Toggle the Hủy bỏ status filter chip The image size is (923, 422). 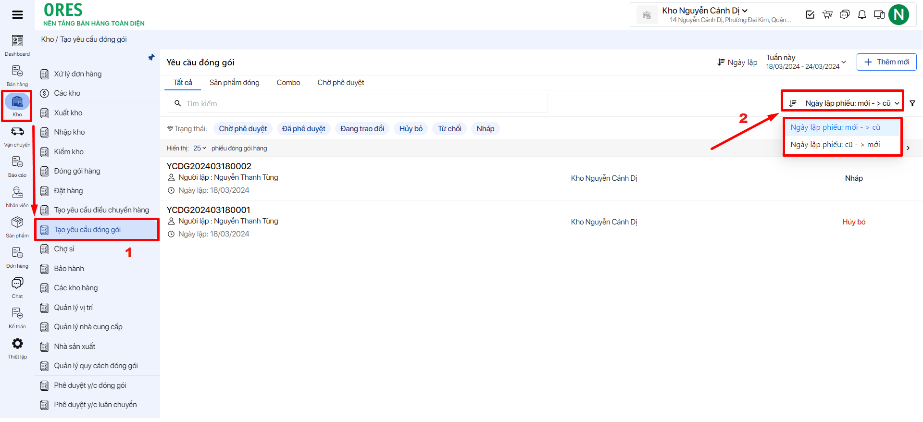tap(411, 129)
